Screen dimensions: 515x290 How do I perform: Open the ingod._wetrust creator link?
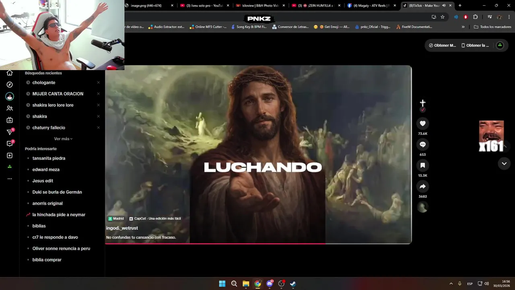(x=122, y=228)
